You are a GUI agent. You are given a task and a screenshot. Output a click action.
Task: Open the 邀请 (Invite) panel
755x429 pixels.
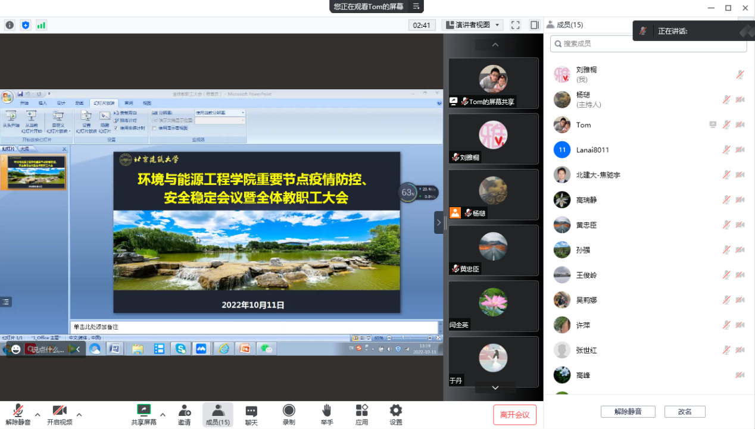point(185,414)
